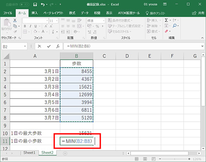This screenshot has height=162, width=206.
Task: Toggle the AutoSave switch
Action: tap(24, 5)
